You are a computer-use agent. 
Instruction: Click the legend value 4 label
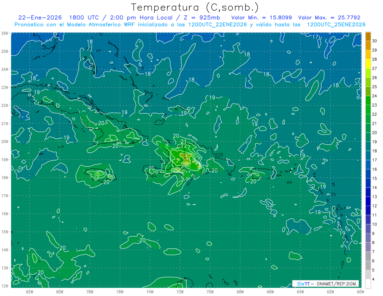[x=373, y=279]
